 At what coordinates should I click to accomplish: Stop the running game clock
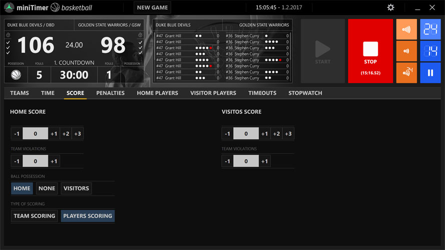370,51
